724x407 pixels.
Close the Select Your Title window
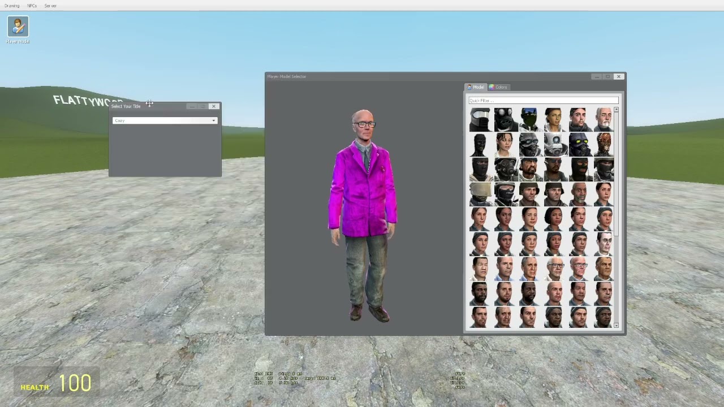214,106
